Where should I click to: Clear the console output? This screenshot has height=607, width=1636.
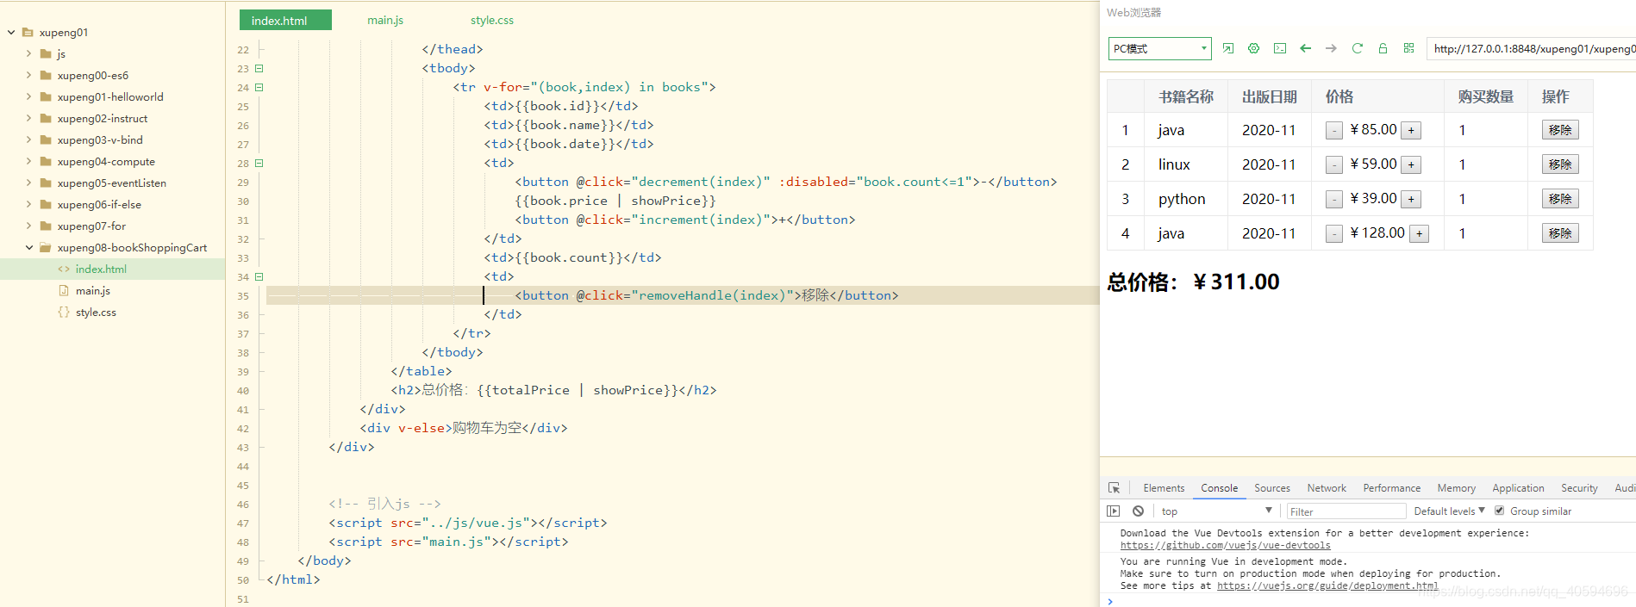point(1138,511)
